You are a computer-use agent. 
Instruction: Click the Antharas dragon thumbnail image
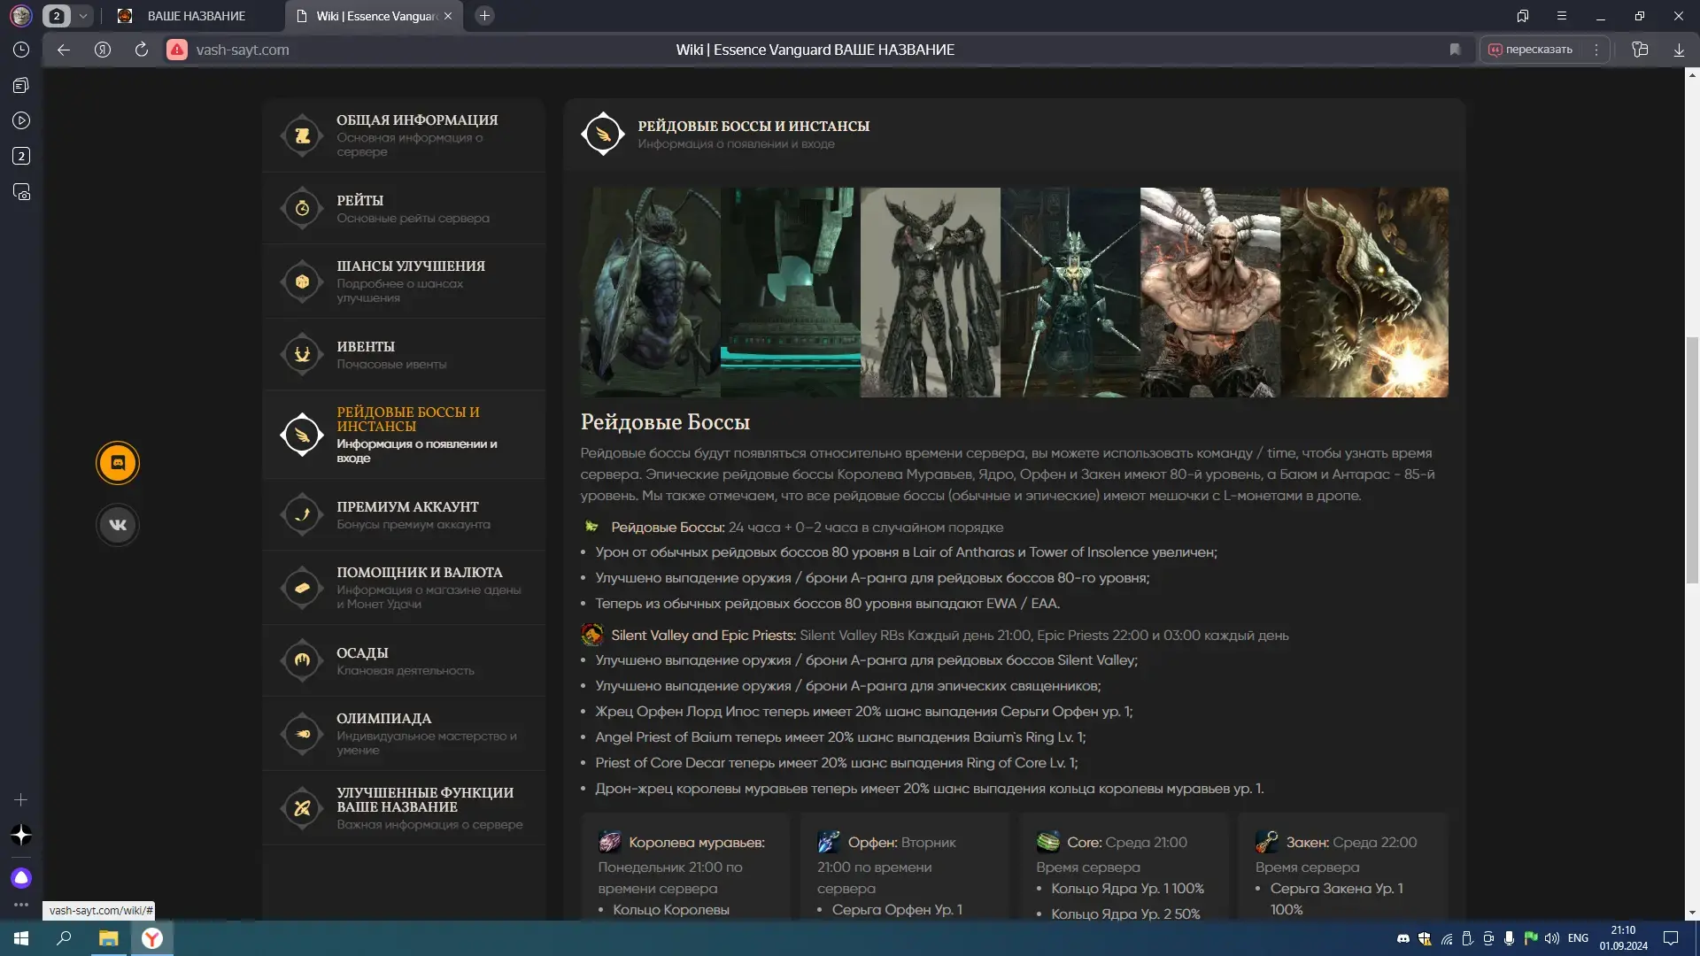click(1364, 292)
